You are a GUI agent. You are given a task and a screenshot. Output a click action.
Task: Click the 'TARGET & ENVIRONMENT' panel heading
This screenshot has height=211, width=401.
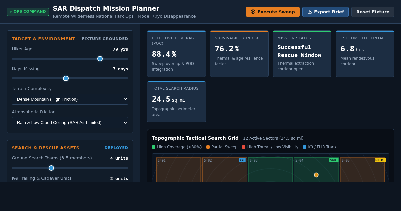pyautogui.click(x=43, y=39)
